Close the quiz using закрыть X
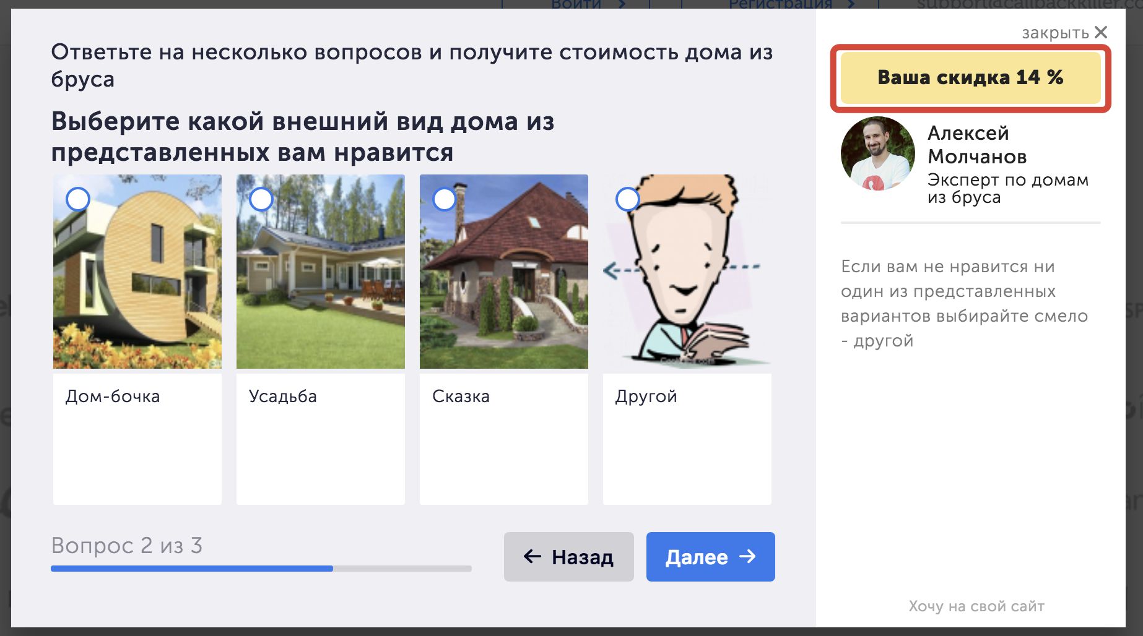The height and width of the screenshot is (636, 1143). (x=1064, y=32)
